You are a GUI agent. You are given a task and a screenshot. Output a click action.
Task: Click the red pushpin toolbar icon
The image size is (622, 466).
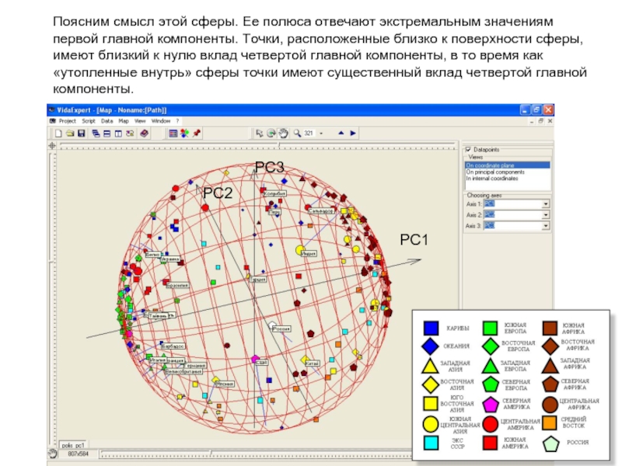(197, 133)
